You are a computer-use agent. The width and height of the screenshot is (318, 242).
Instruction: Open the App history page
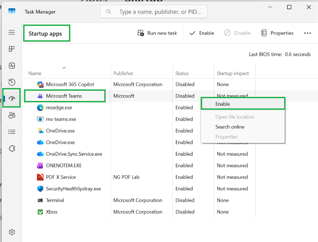point(12,82)
